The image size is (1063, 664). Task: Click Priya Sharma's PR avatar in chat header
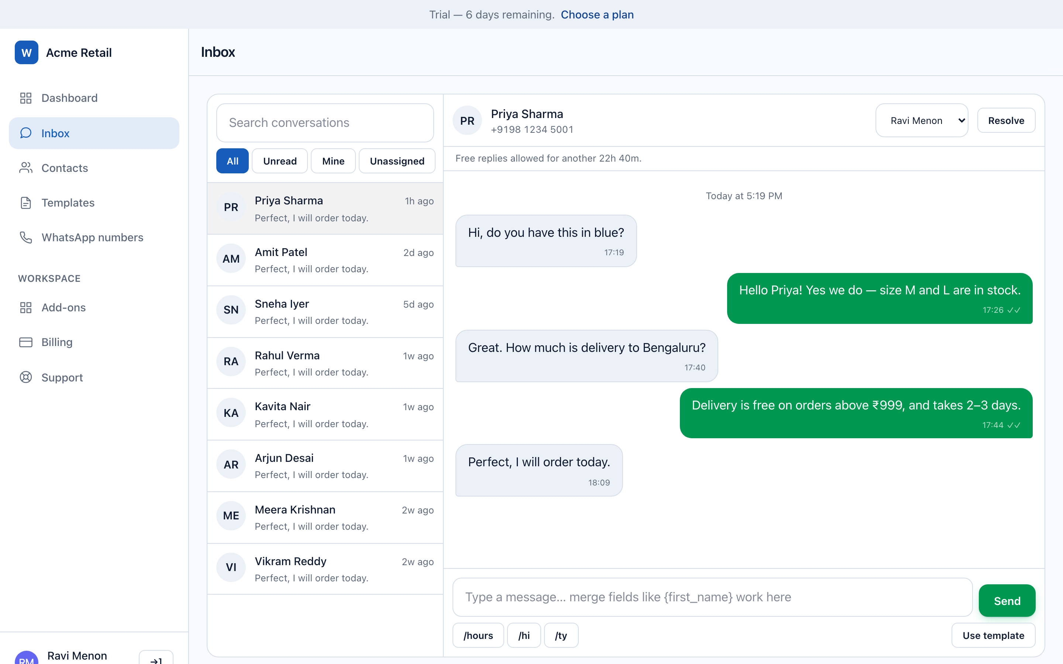coord(467,120)
